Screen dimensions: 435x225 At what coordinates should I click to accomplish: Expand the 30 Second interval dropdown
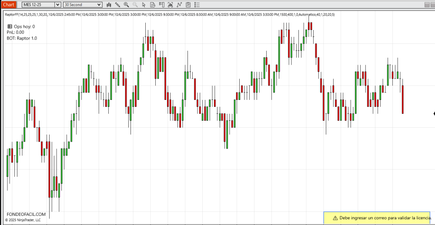[99, 5]
